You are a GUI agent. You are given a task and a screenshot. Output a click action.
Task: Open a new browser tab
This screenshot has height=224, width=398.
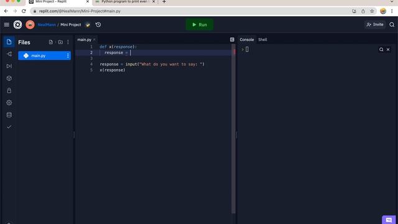click(x=164, y=2)
